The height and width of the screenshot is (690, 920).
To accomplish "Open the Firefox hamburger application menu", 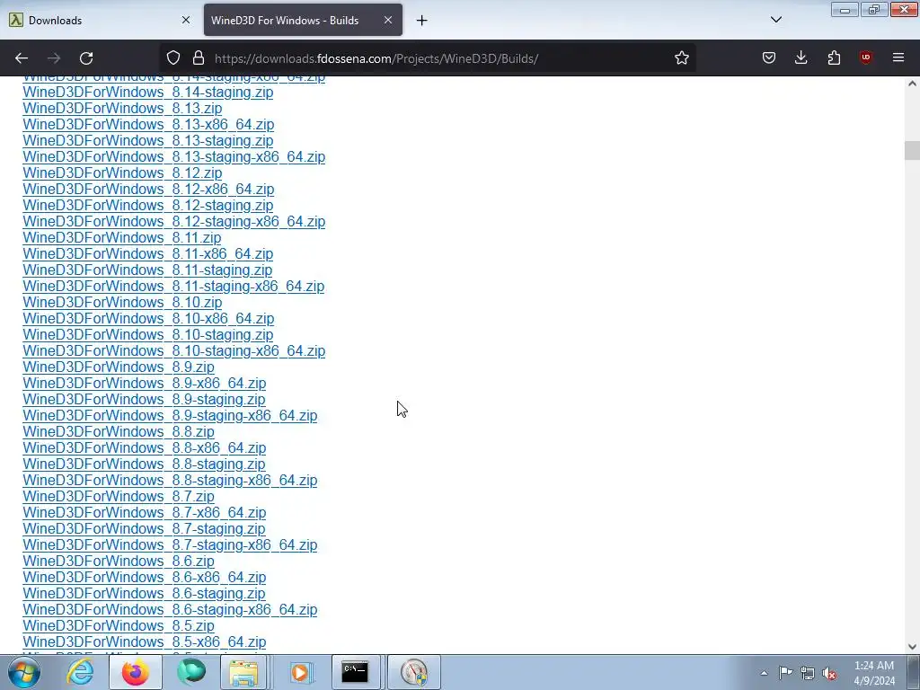I will click(x=898, y=58).
